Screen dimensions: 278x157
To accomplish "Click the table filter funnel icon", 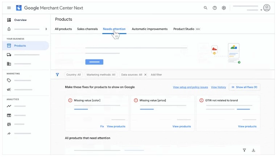I will (244, 150).
